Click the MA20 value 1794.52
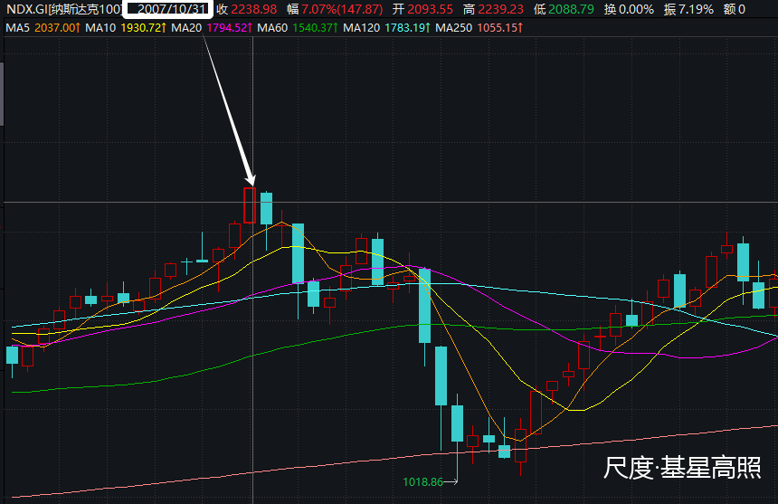This screenshot has height=504, width=778. click(x=229, y=28)
